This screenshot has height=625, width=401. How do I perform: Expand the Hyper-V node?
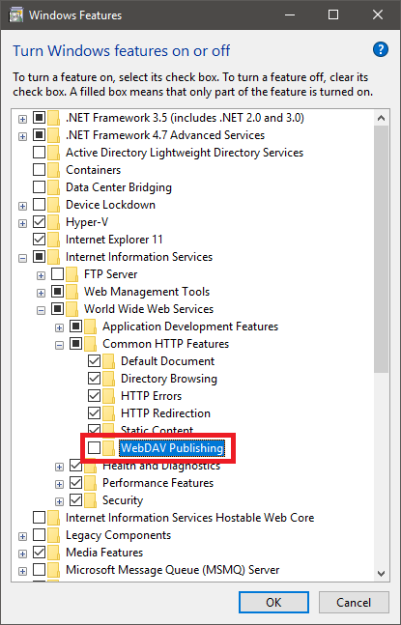click(23, 223)
